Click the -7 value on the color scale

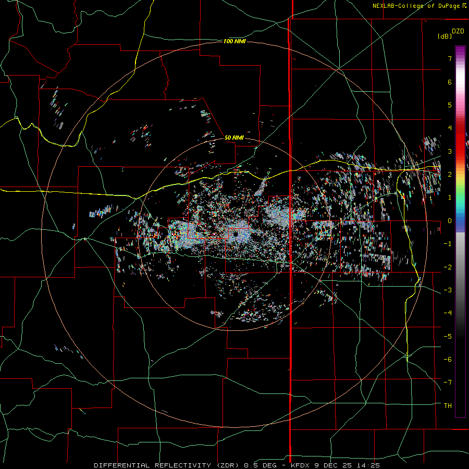tap(448, 382)
